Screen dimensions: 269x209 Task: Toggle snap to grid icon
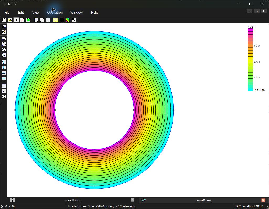(4, 91)
